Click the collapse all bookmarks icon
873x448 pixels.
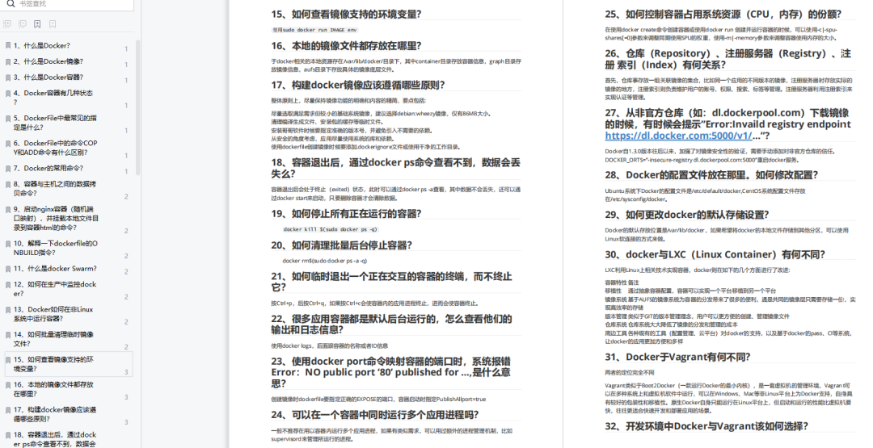23,24
